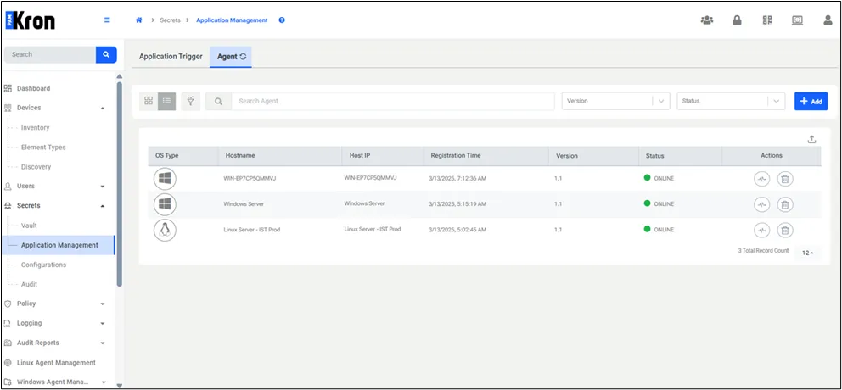Go to home via breadcrumb house icon
This screenshot has width=842, height=390.
(x=138, y=20)
